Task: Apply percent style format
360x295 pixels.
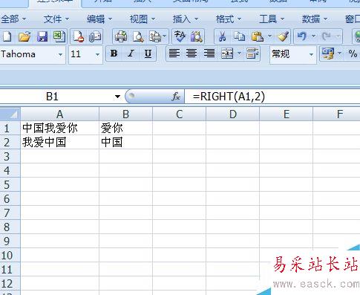Action: pyautogui.click(x=353, y=54)
